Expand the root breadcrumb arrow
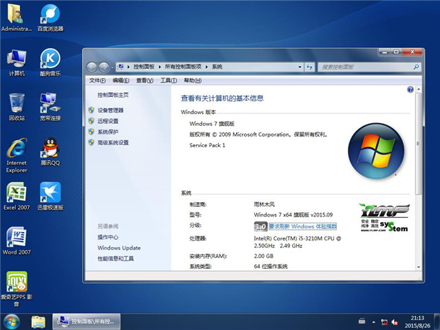440x330 pixels. click(x=129, y=67)
